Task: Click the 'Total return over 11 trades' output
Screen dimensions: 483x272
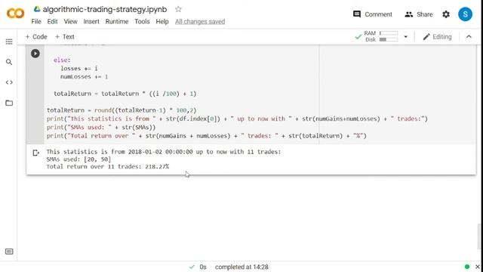Action: (x=107, y=166)
